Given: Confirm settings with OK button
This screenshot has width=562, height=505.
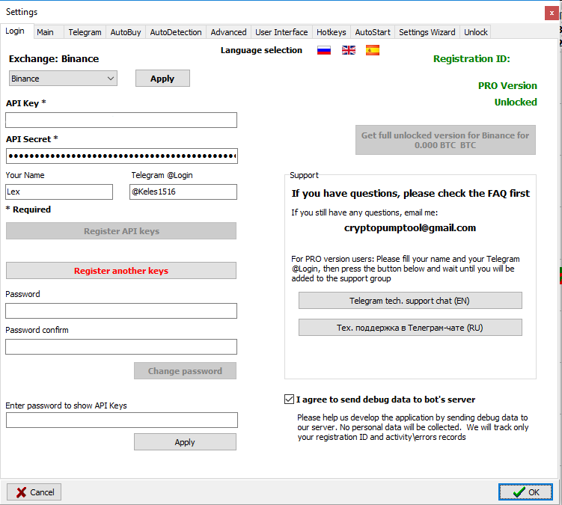Looking at the screenshot, I should [x=525, y=492].
